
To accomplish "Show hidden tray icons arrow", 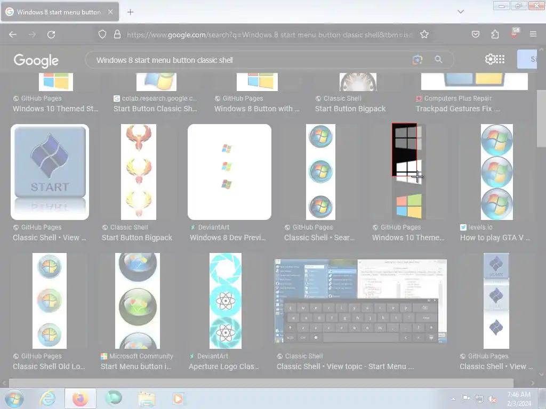I will [453, 399].
